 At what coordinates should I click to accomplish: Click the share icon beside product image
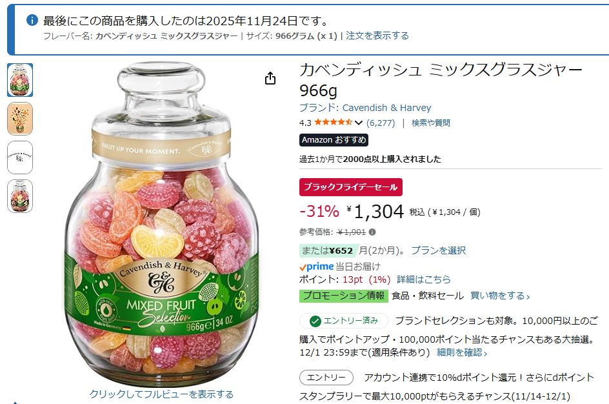[x=270, y=78]
